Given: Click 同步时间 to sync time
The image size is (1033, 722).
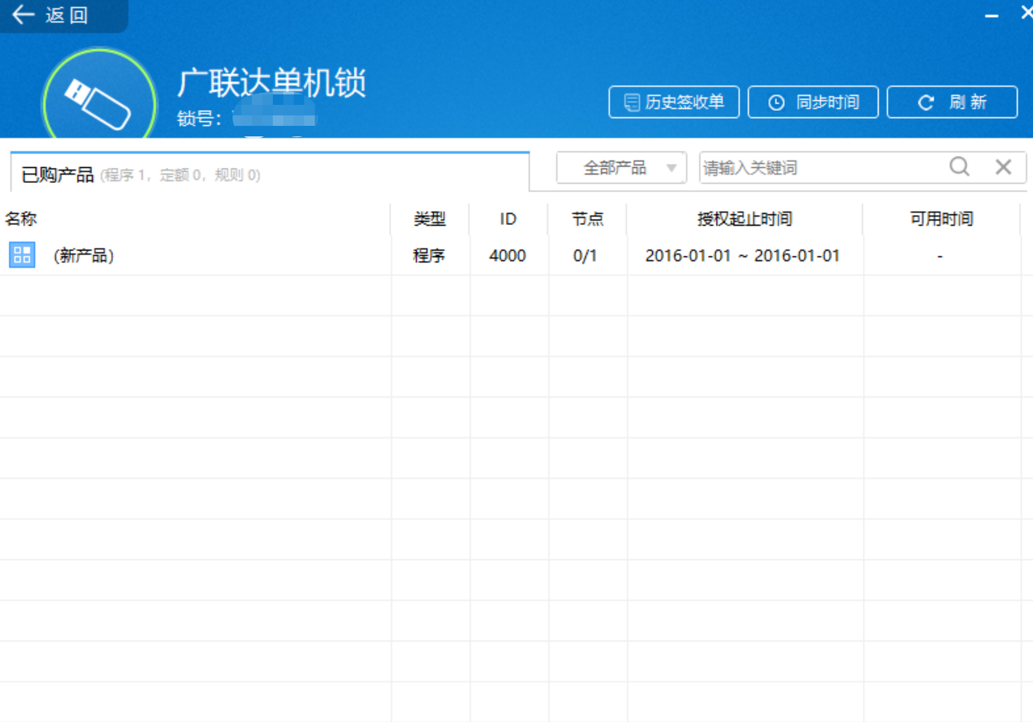Looking at the screenshot, I should 813,103.
